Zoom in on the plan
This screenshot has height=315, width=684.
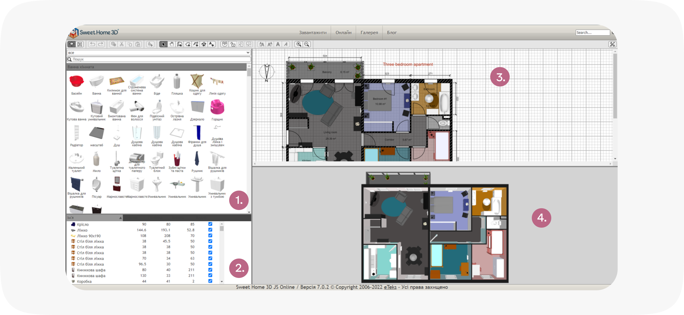pos(299,44)
